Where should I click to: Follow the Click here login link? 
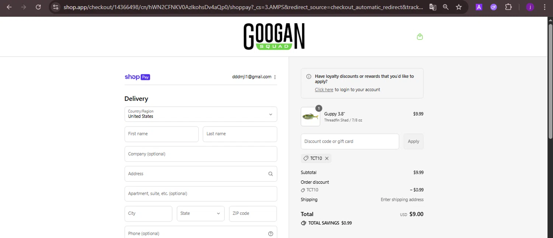coord(324,90)
